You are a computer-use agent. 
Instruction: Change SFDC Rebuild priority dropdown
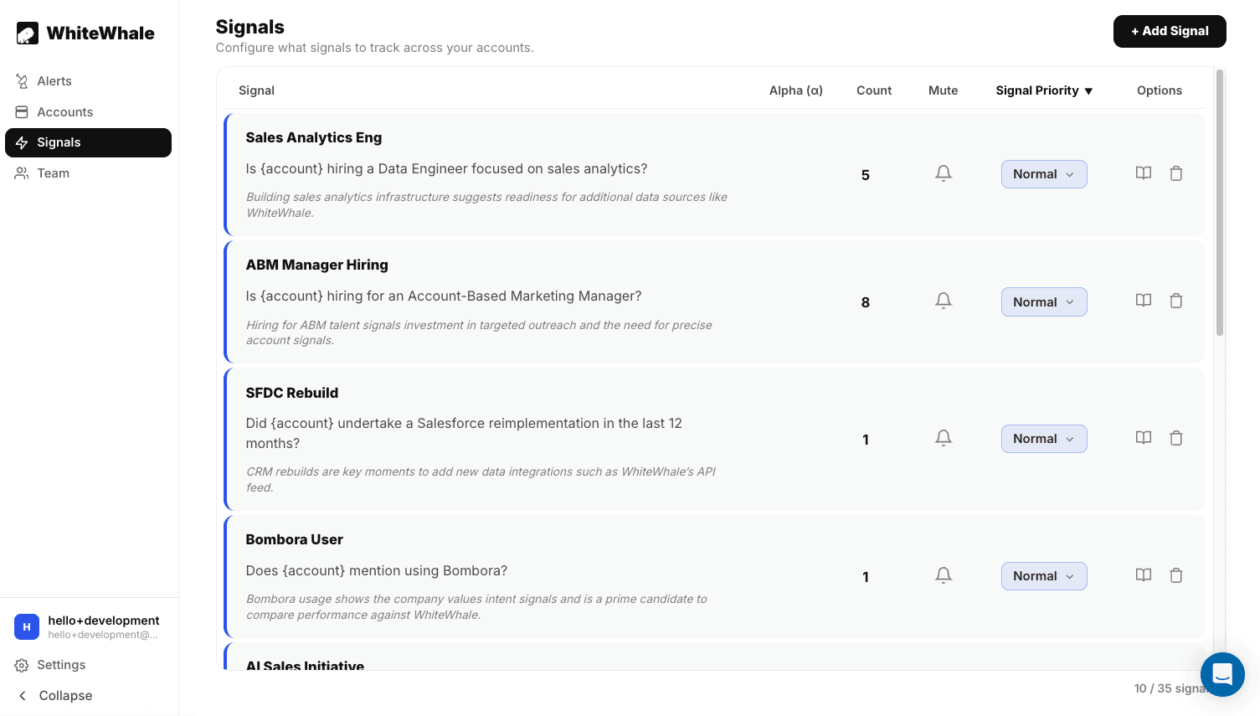1044,439
